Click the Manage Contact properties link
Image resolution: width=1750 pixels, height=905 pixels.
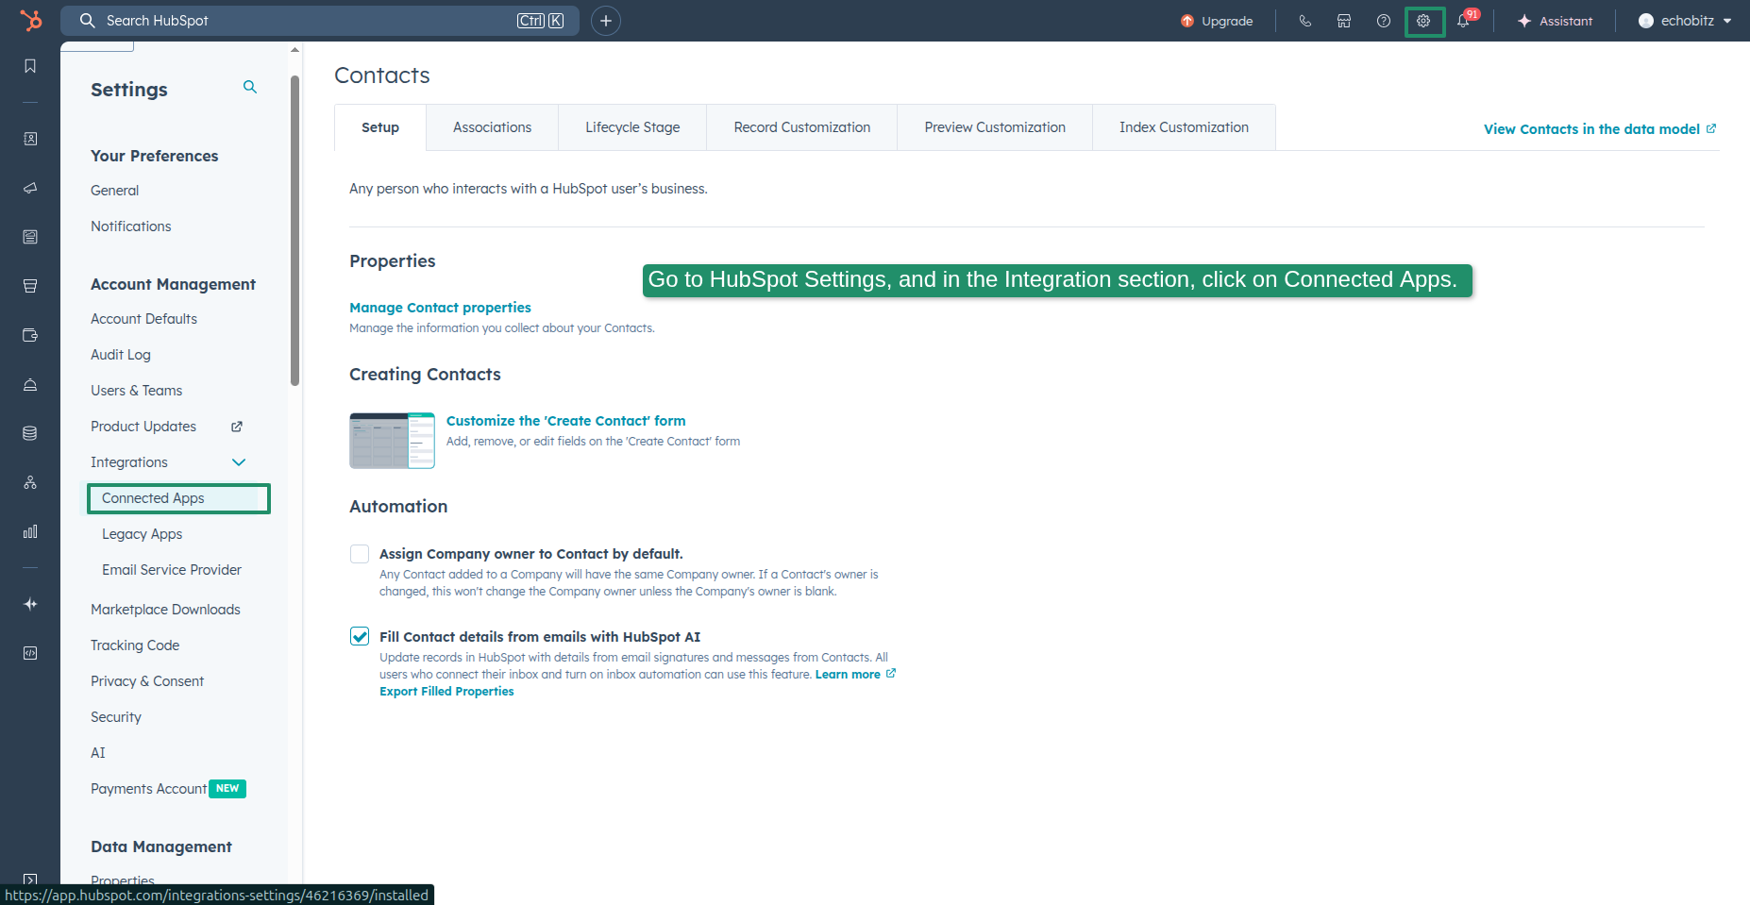click(440, 307)
